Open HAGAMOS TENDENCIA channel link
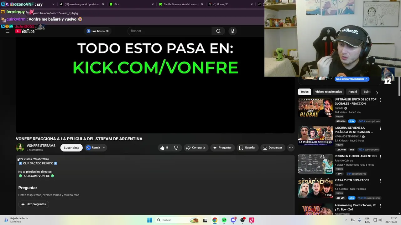Image resolution: width=401 pixels, height=225 pixels. (x=348, y=137)
